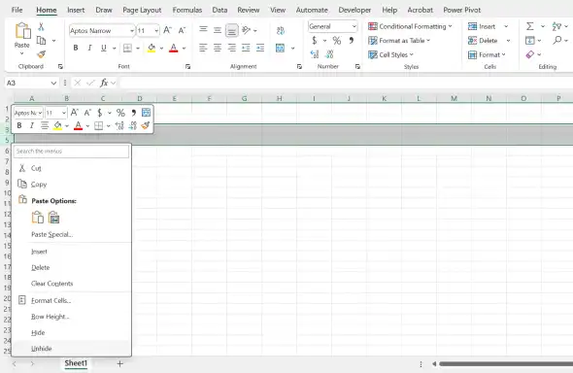573x373 pixels.
Task: Increase font size in the ribbon
Action: [167, 30]
